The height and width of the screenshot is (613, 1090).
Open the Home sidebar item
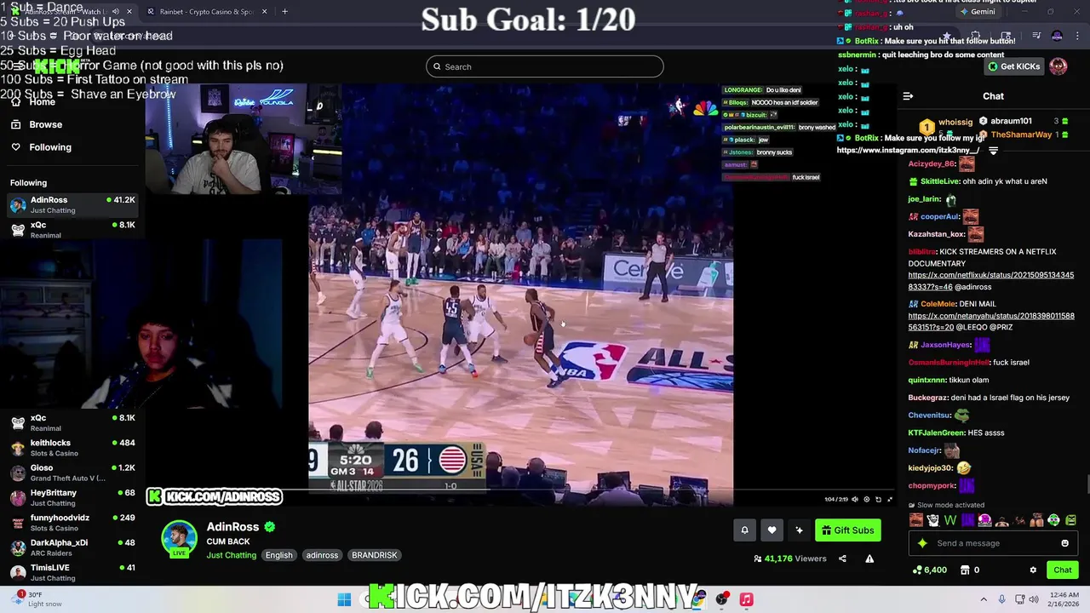(34, 101)
